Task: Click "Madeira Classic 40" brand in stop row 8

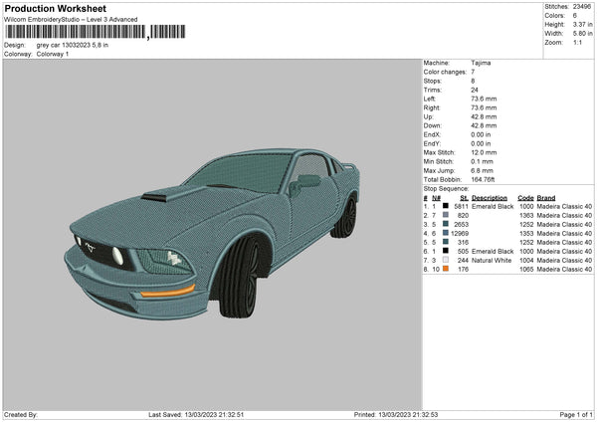Action: pos(564,270)
